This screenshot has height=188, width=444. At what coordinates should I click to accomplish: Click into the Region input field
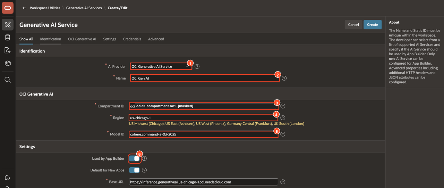point(204,118)
